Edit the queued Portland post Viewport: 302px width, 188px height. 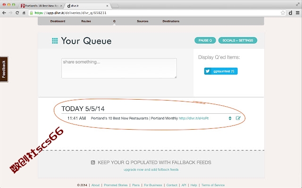tap(238, 118)
